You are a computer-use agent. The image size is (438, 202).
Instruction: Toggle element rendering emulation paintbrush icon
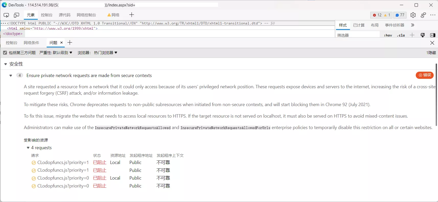tap(422, 35)
